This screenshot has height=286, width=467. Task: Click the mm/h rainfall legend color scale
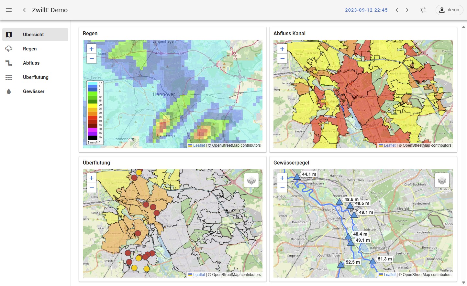[94, 111]
